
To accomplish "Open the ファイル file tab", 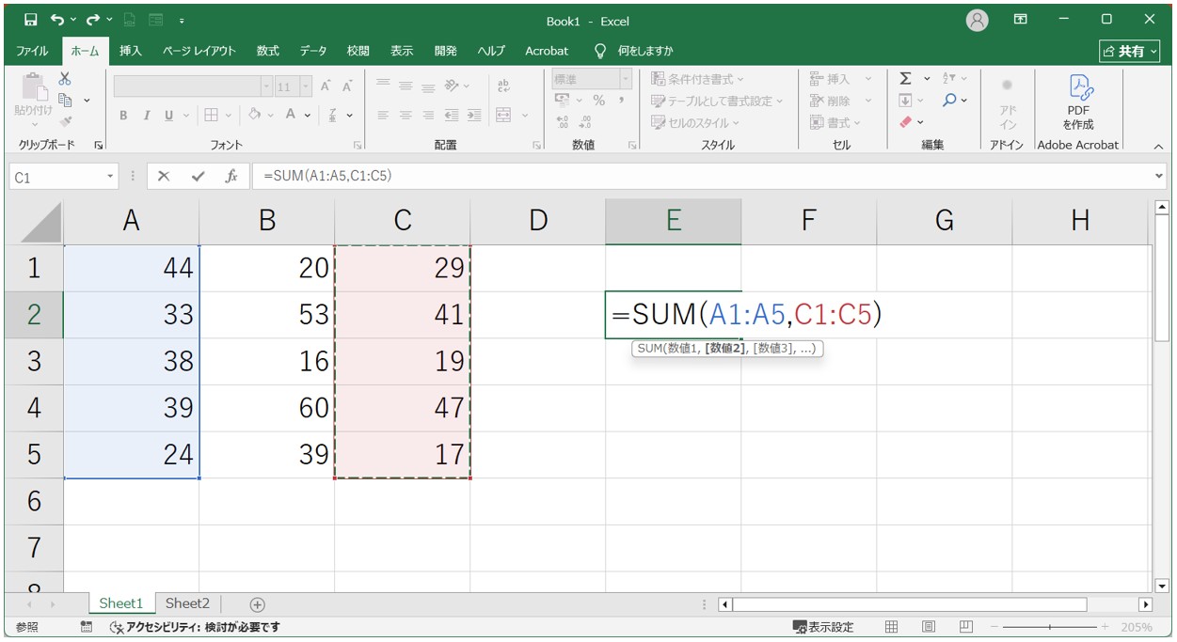I will tap(32, 51).
